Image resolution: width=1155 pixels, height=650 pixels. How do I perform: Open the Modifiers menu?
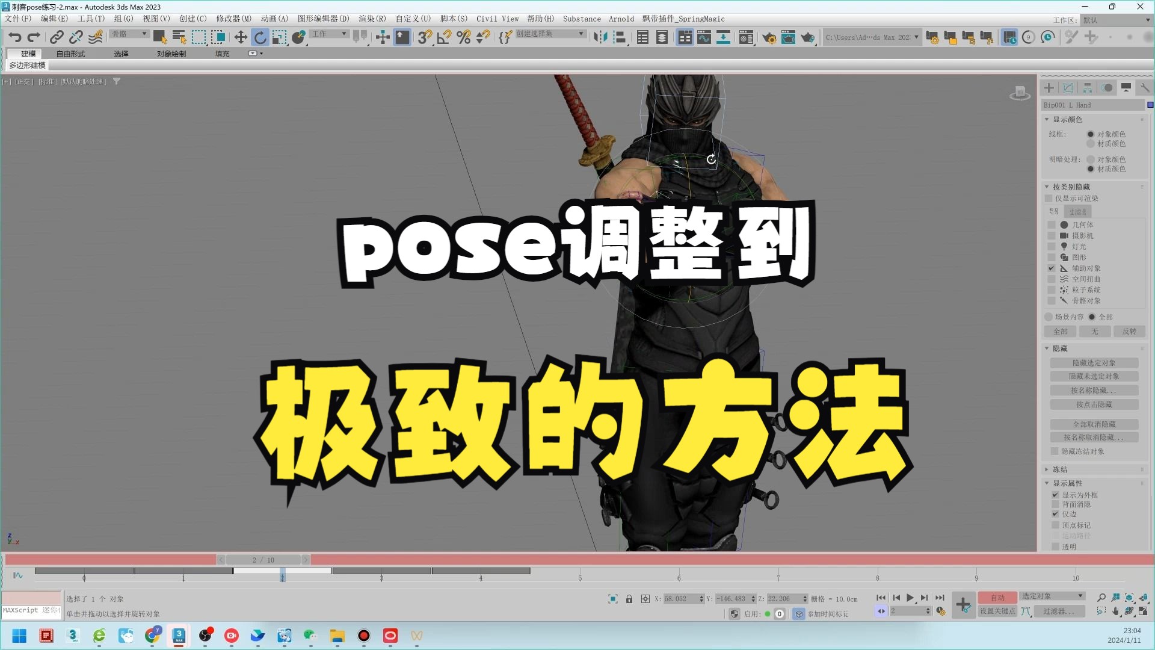(x=234, y=19)
